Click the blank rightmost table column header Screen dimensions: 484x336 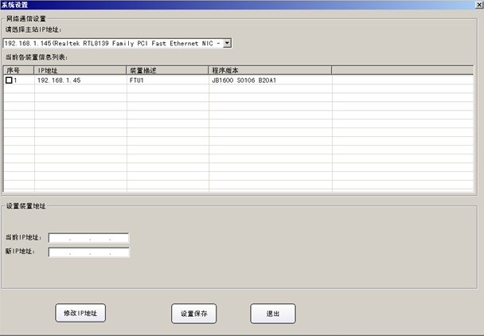(402, 70)
